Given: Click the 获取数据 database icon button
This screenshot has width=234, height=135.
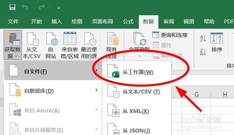Looking at the screenshot, I should point(13,45).
